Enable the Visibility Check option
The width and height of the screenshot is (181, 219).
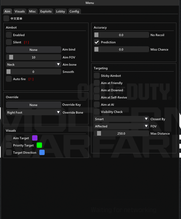(97, 112)
